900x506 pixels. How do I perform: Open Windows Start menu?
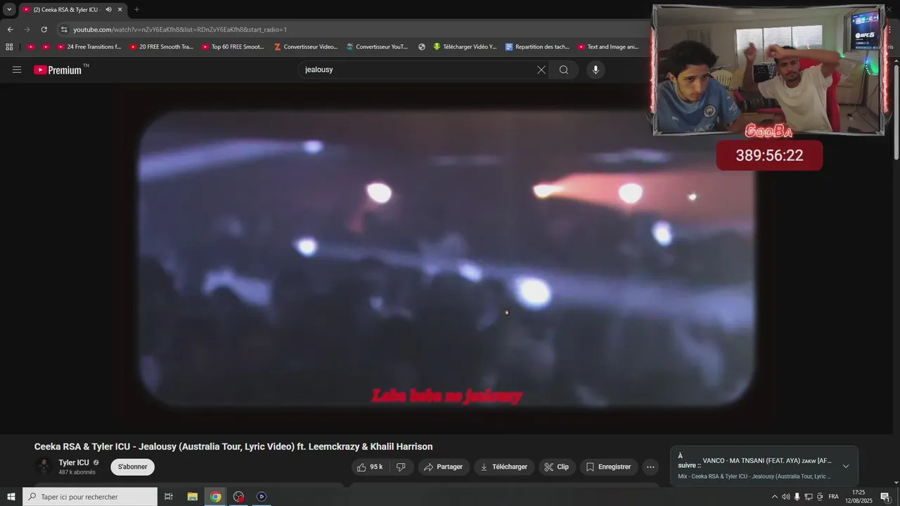(x=11, y=496)
